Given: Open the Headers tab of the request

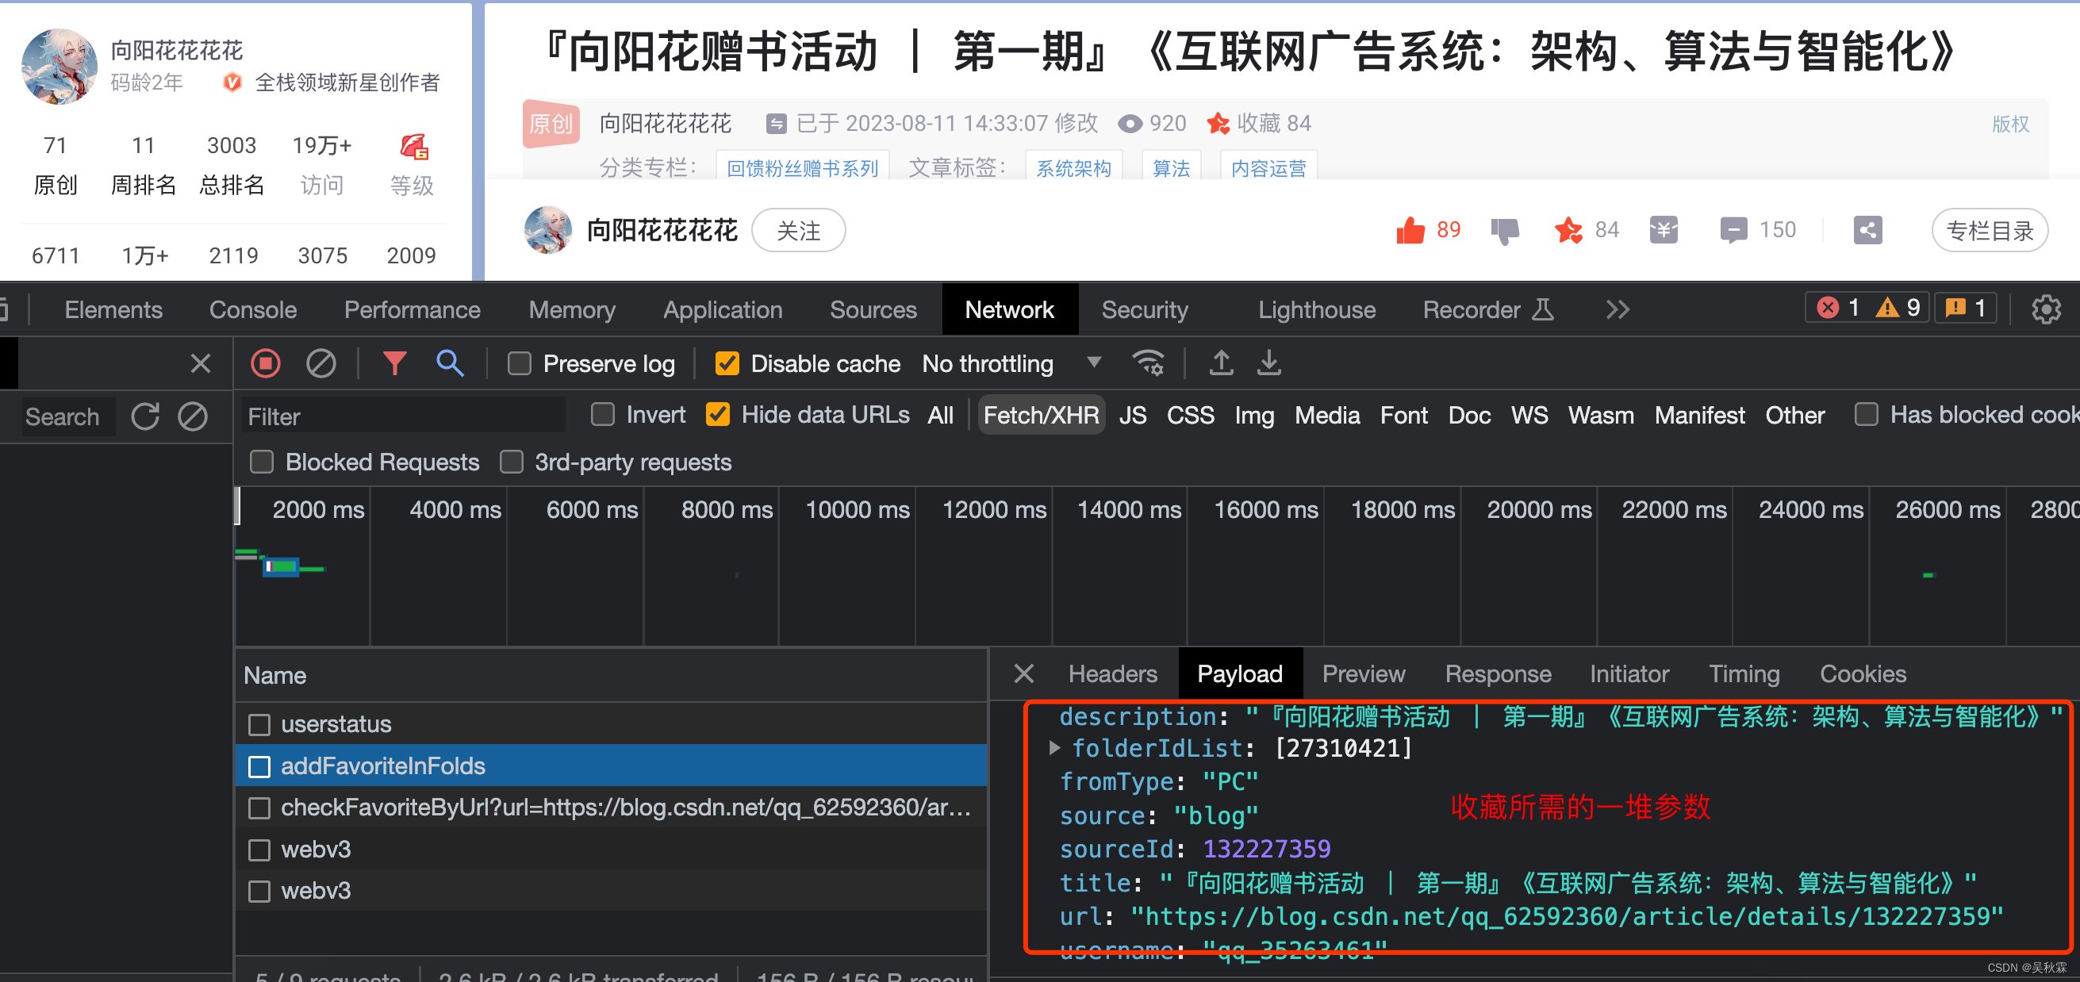Looking at the screenshot, I should pos(1113,673).
